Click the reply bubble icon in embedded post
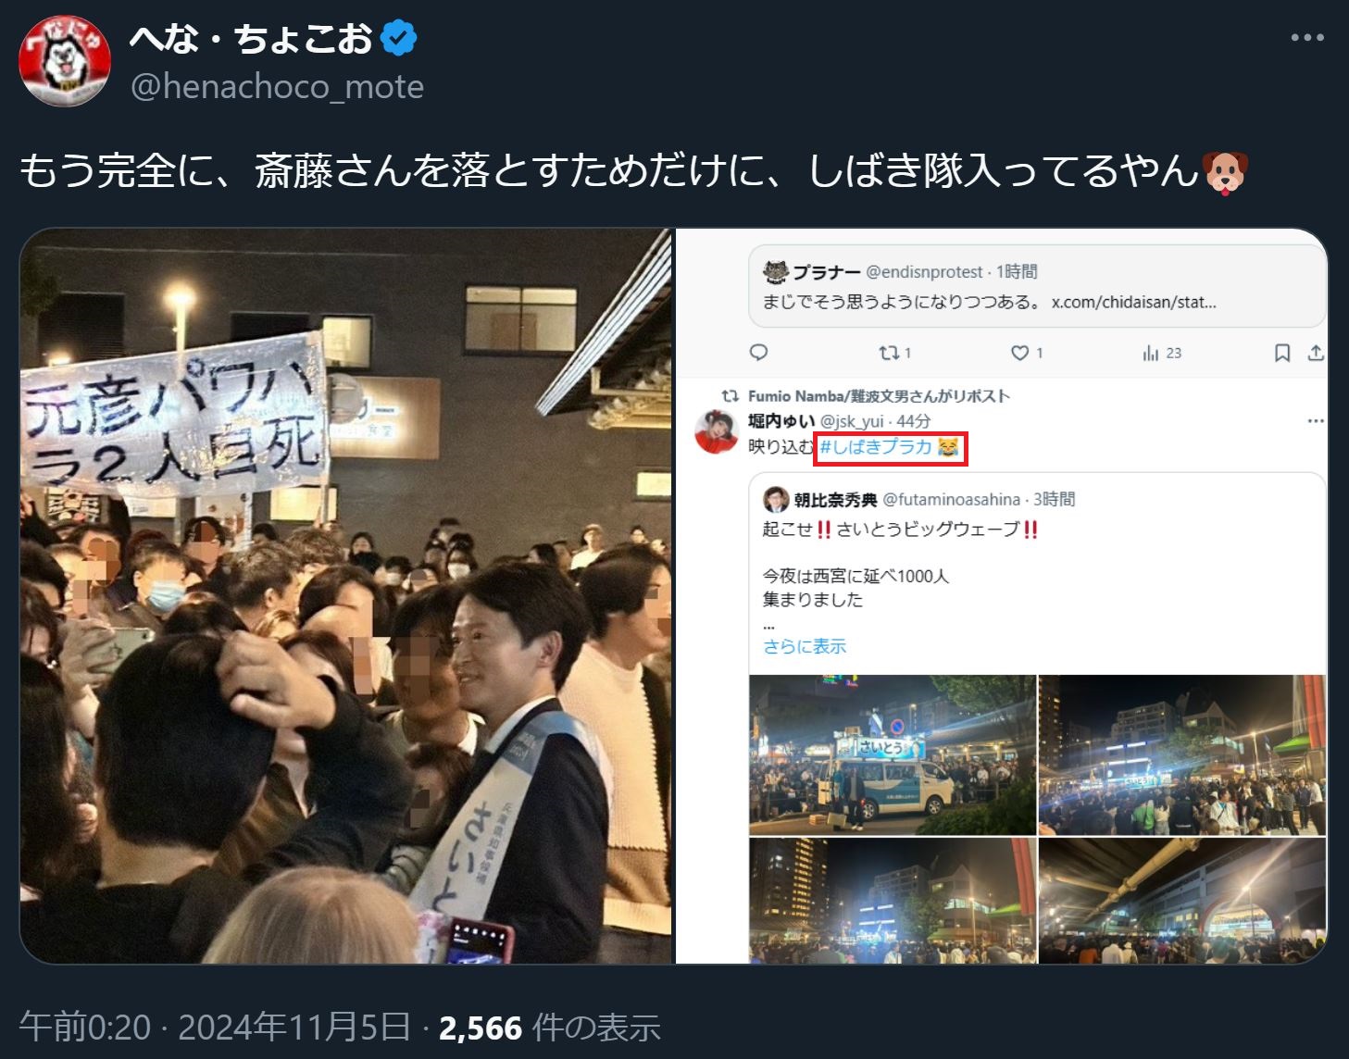The image size is (1349, 1059). click(759, 353)
